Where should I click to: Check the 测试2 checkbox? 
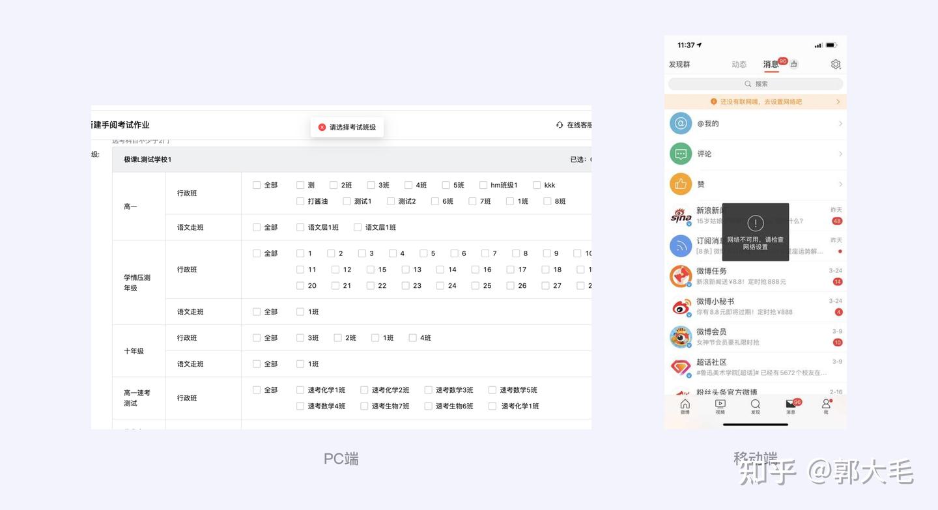[x=391, y=201]
